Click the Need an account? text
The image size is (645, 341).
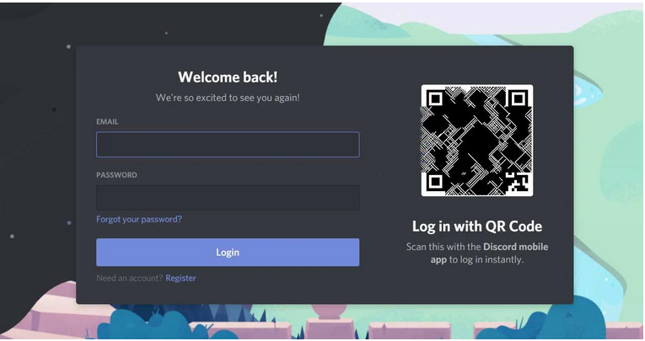(130, 278)
